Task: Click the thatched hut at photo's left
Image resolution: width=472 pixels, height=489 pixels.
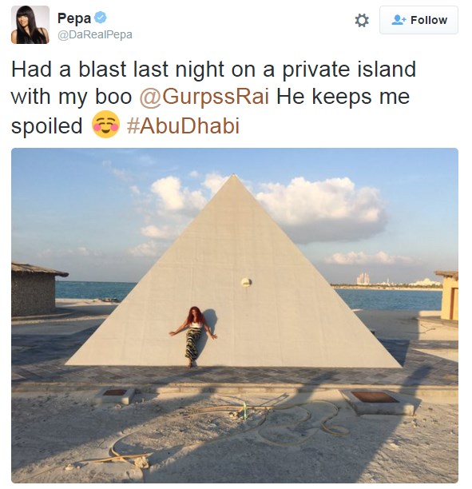Action: click(36, 289)
